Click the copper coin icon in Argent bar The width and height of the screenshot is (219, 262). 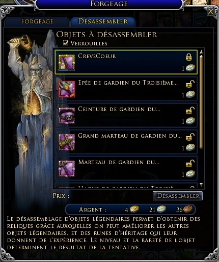187,209
